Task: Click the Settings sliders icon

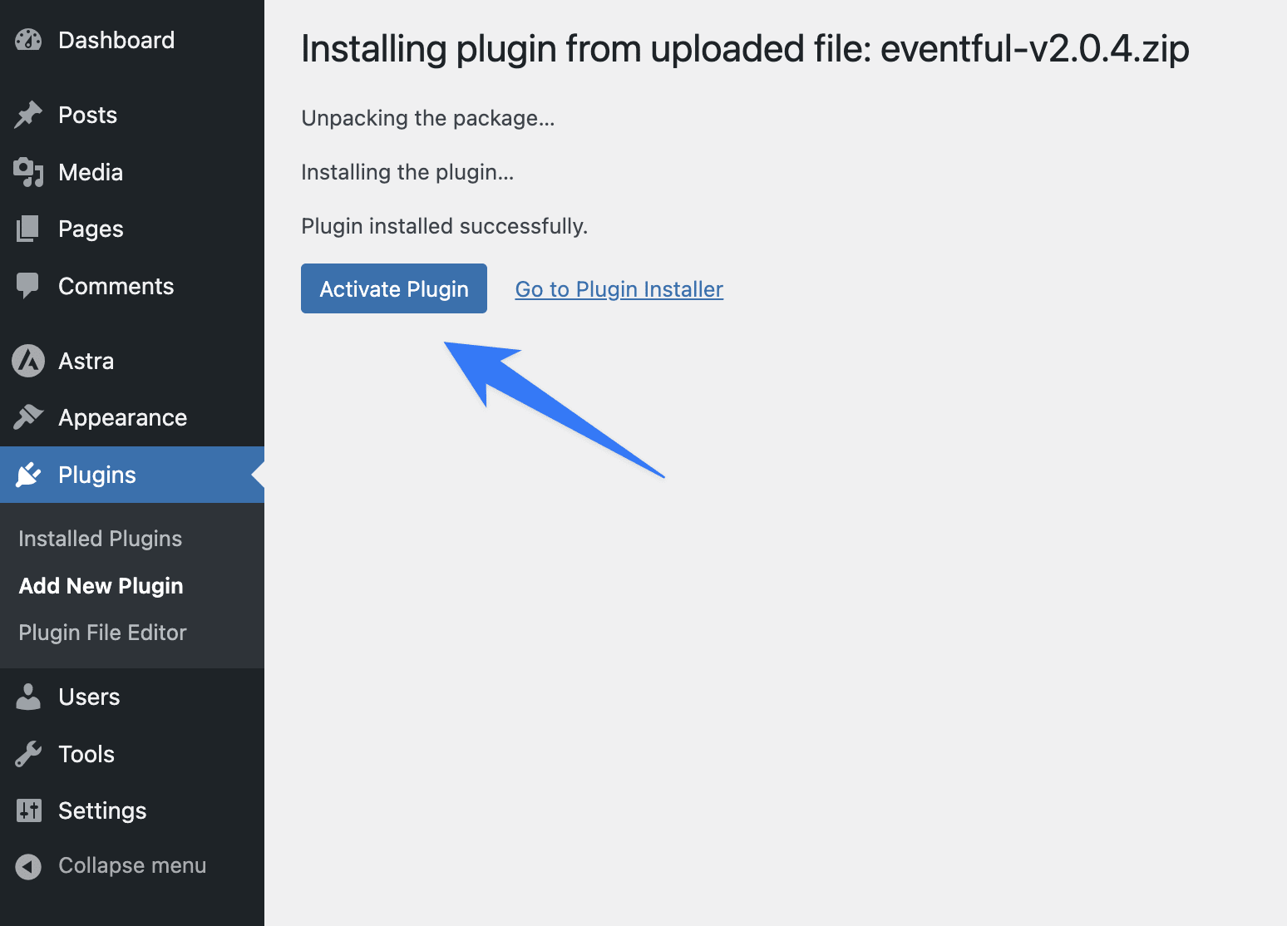Action: 28,810
